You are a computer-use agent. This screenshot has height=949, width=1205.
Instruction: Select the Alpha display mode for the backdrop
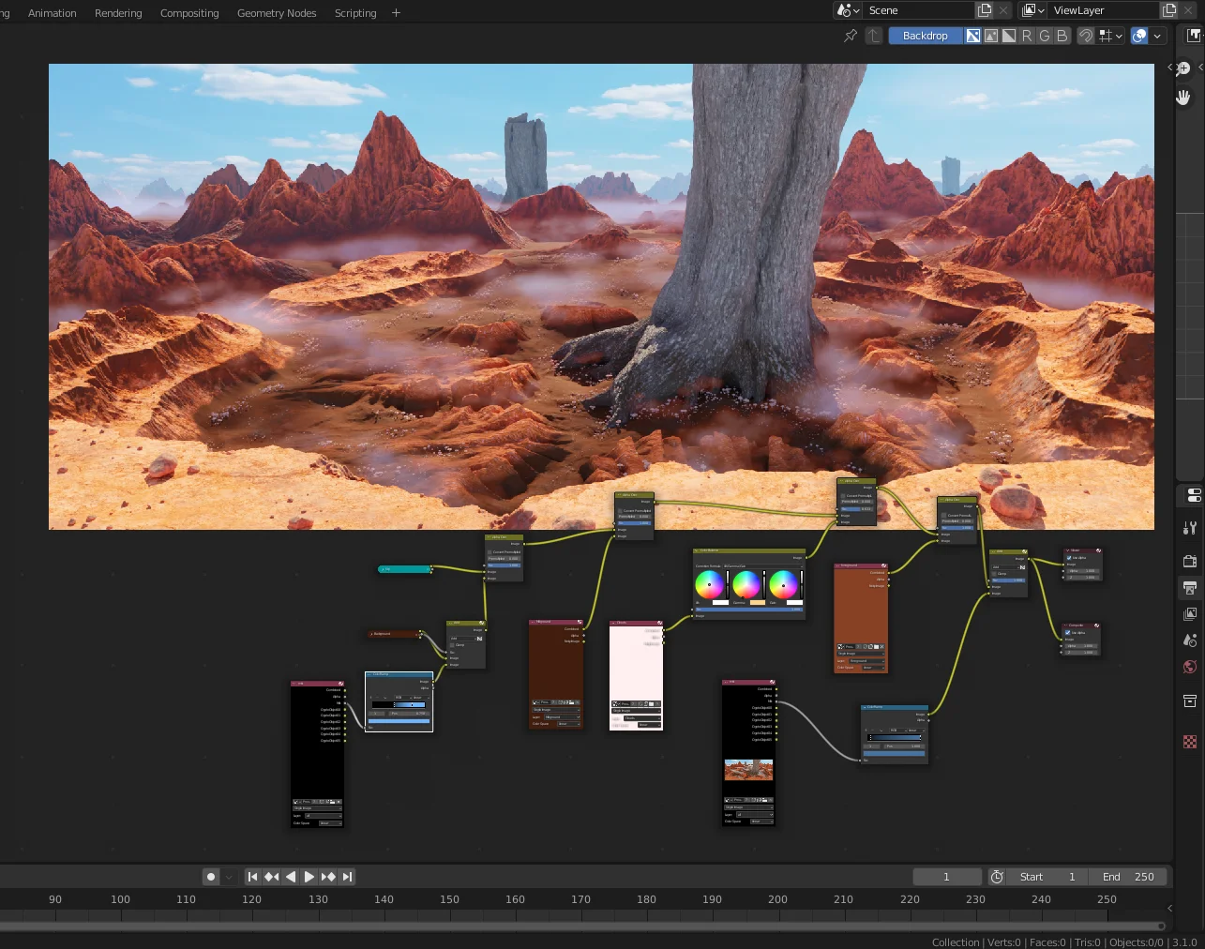(1009, 36)
